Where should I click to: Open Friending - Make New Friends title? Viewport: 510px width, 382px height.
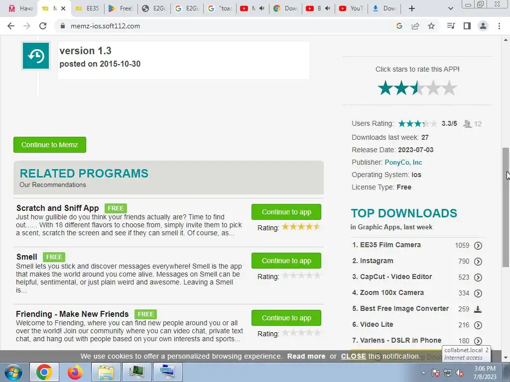click(72, 314)
